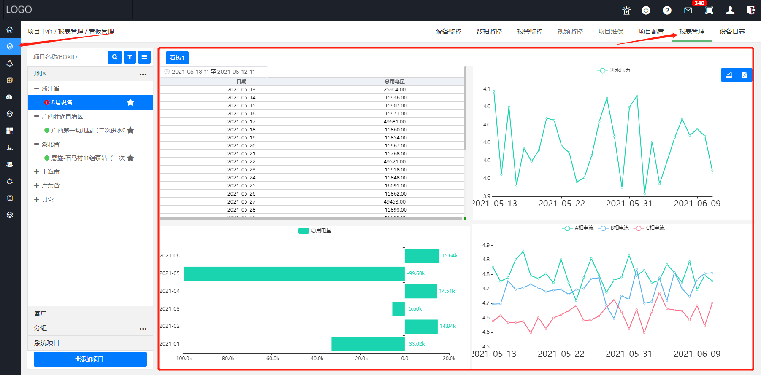Open the 报警监控 tab
The height and width of the screenshot is (375, 761).
click(530, 32)
